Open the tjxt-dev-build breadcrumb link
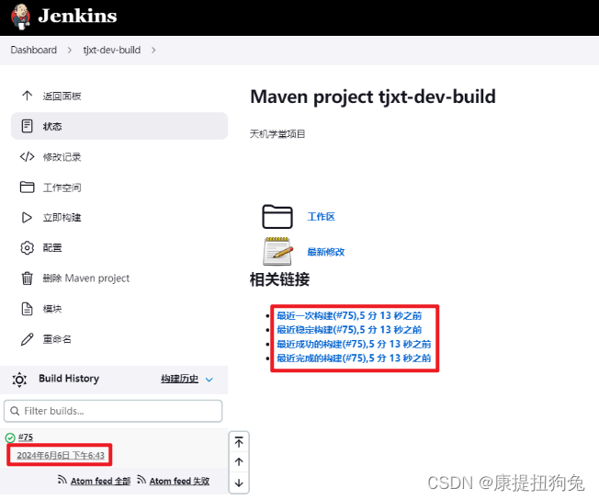The height and width of the screenshot is (500, 599). click(112, 50)
